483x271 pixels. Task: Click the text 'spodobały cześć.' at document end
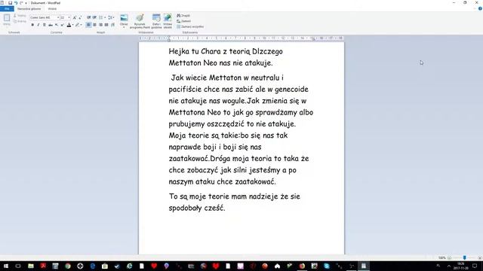point(197,208)
